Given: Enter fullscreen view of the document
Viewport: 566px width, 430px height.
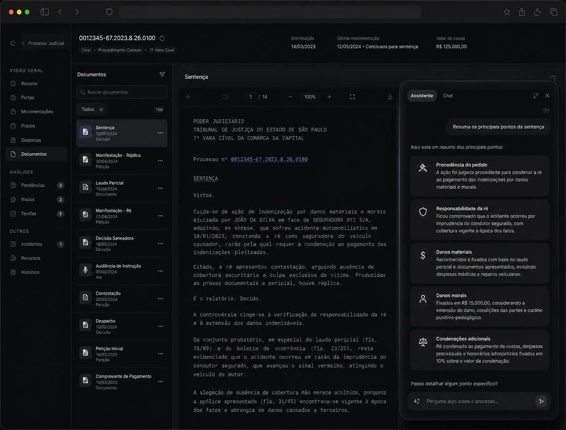Looking at the screenshot, I should 352,97.
